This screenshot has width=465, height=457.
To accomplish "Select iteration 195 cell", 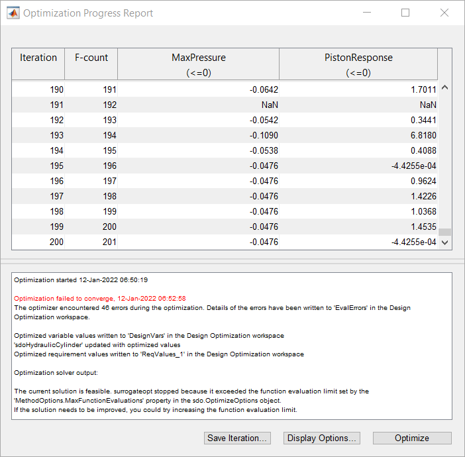I will [38, 166].
